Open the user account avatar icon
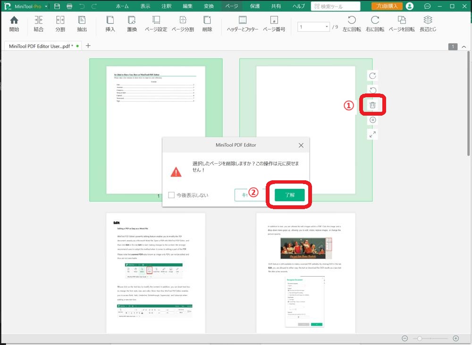 [409, 6]
